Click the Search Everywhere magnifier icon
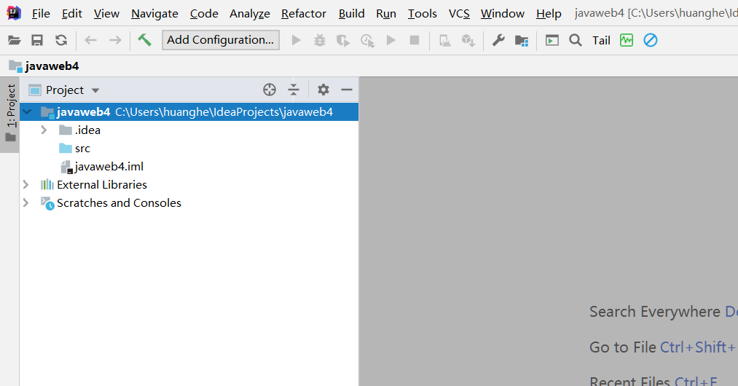738x386 pixels. tap(575, 41)
